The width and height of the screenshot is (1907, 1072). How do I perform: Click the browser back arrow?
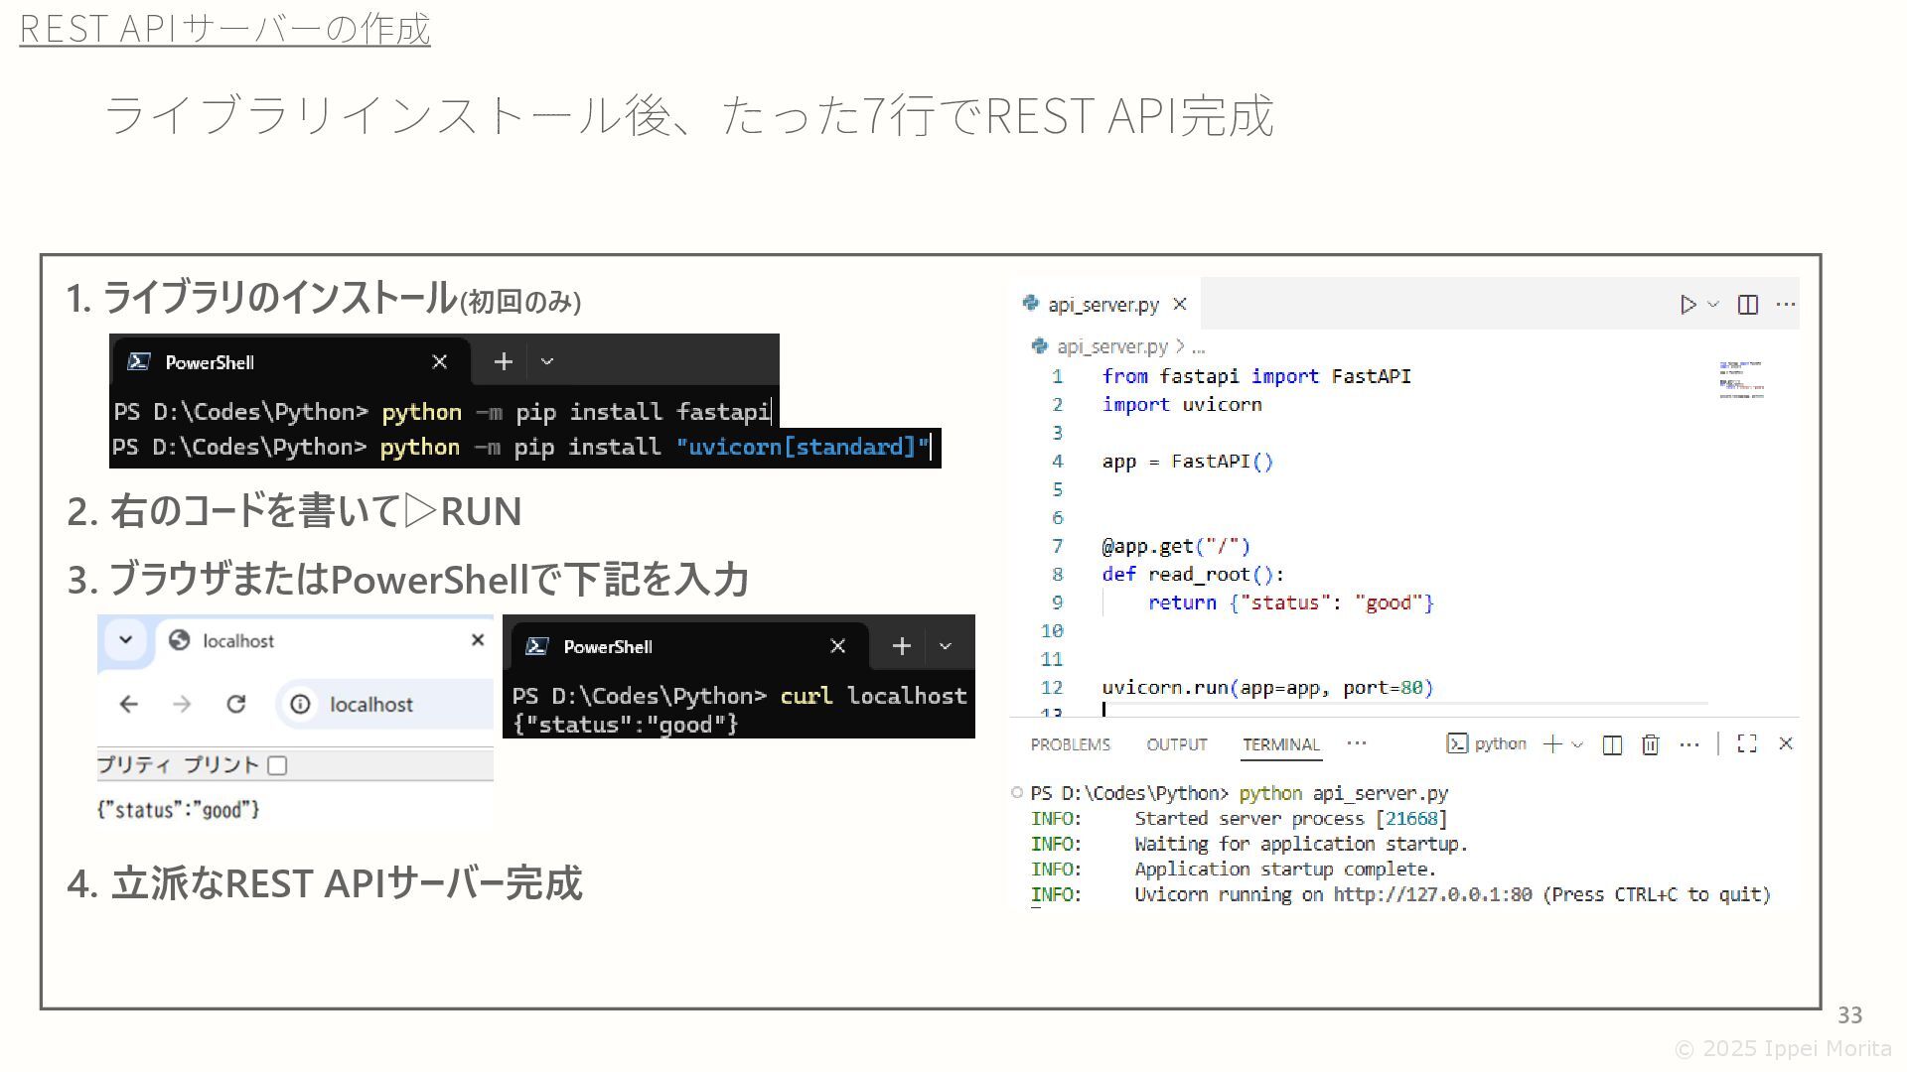pyautogui.click(x=129, y=705)
